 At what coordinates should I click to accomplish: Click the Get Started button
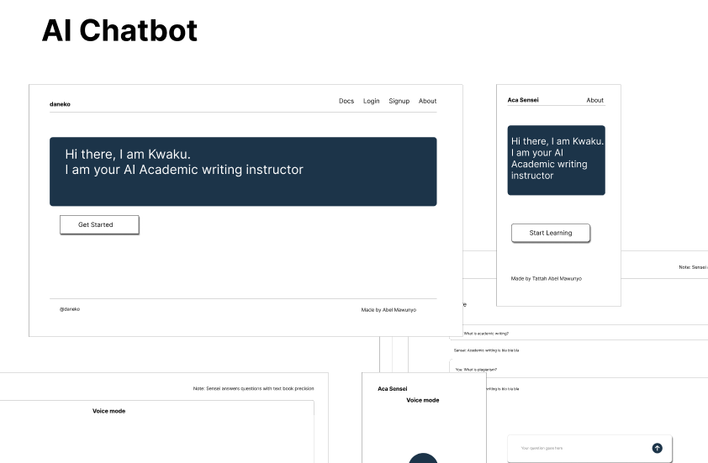(x=99, y=224)
